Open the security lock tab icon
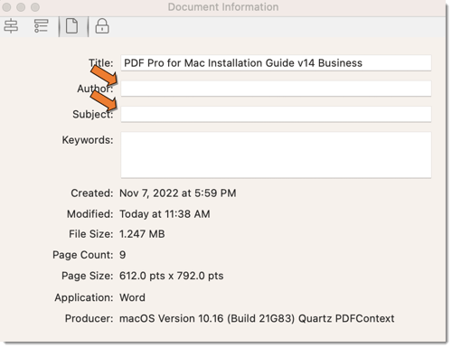 [x=102, y=26]
